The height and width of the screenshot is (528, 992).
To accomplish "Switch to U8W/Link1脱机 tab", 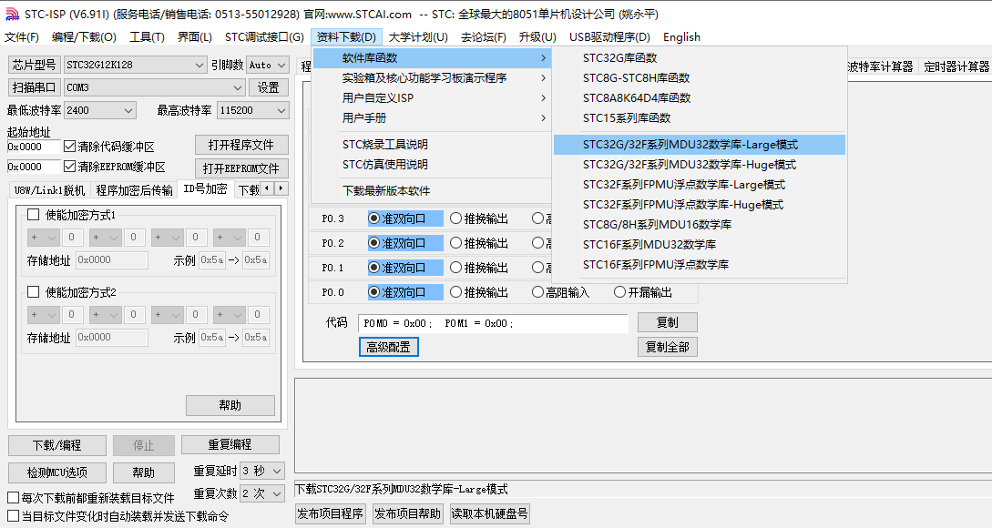I will [49, 189].
